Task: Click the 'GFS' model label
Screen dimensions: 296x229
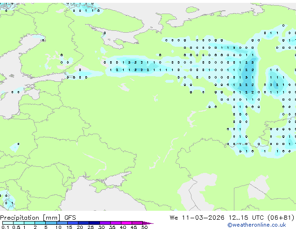Action: point(70,218)
